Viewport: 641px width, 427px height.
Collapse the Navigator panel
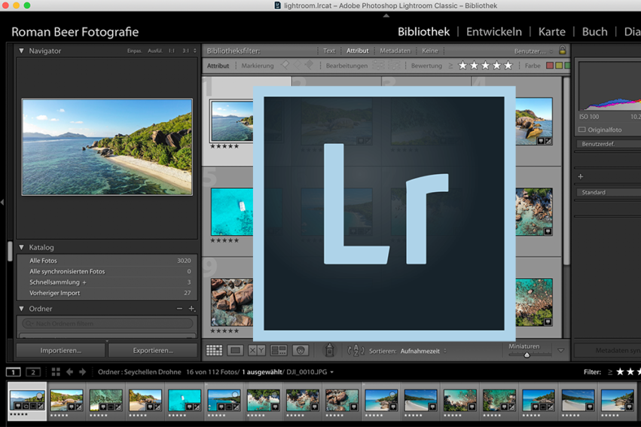[x=21, y=50]
